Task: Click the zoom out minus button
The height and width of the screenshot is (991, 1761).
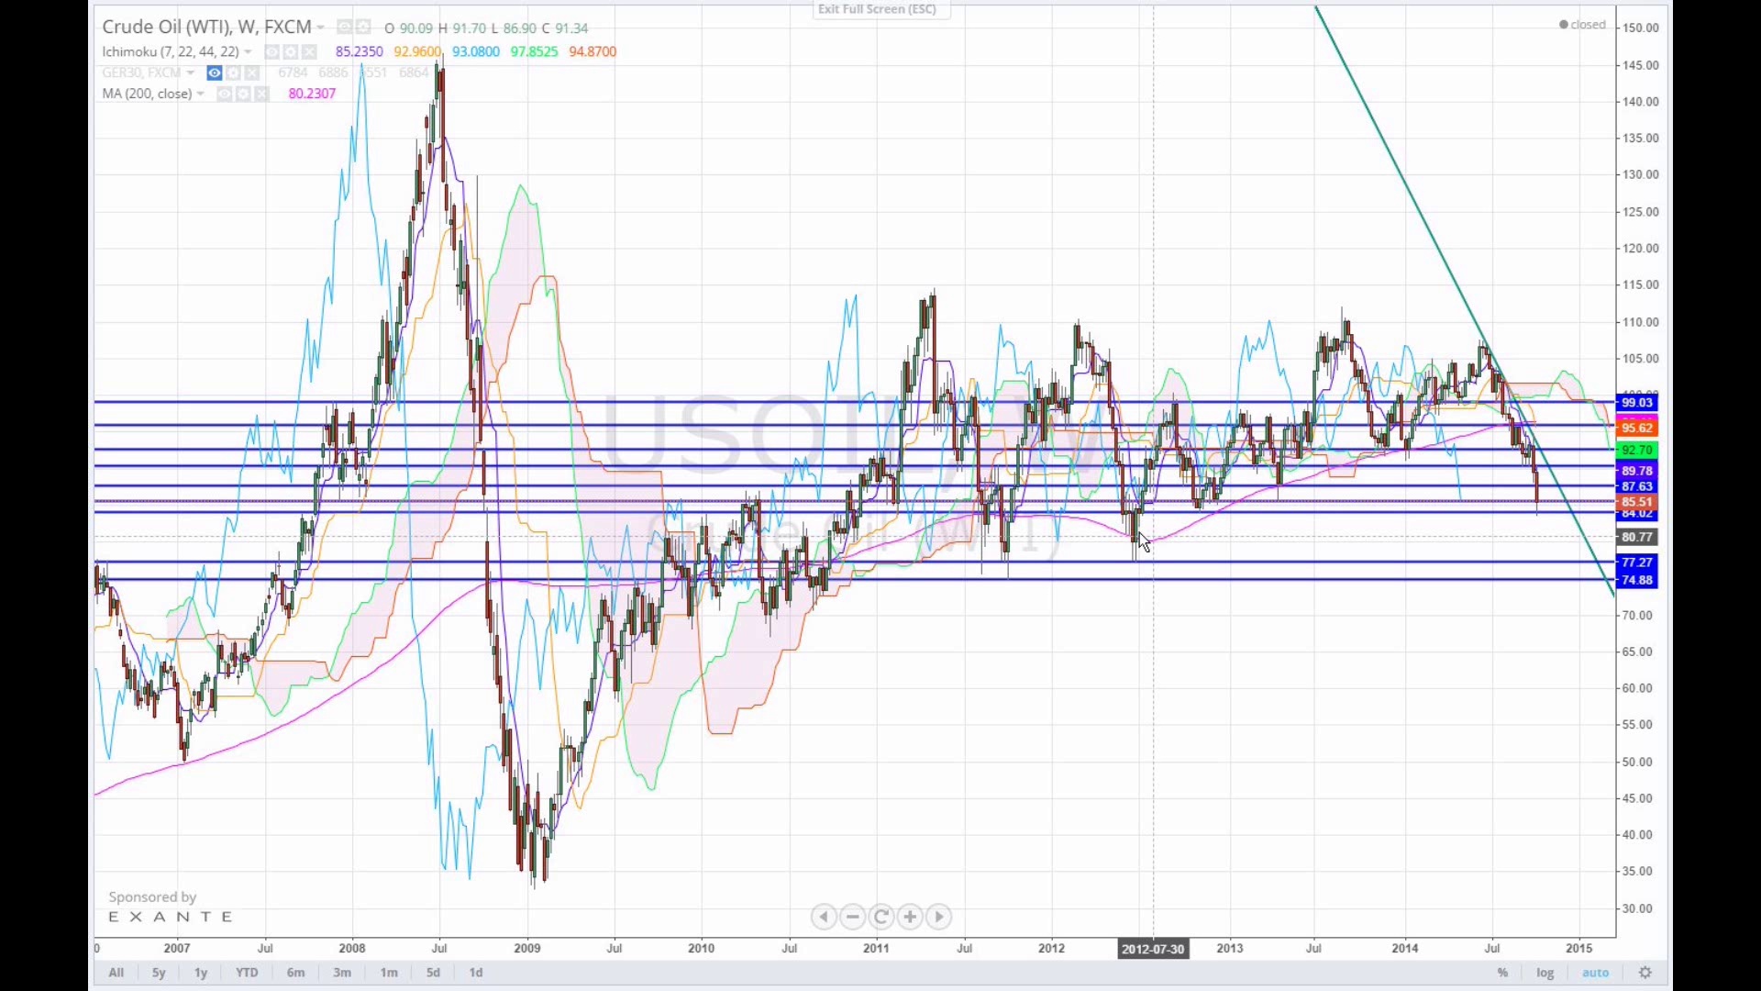Action: (x=853, y=917)
